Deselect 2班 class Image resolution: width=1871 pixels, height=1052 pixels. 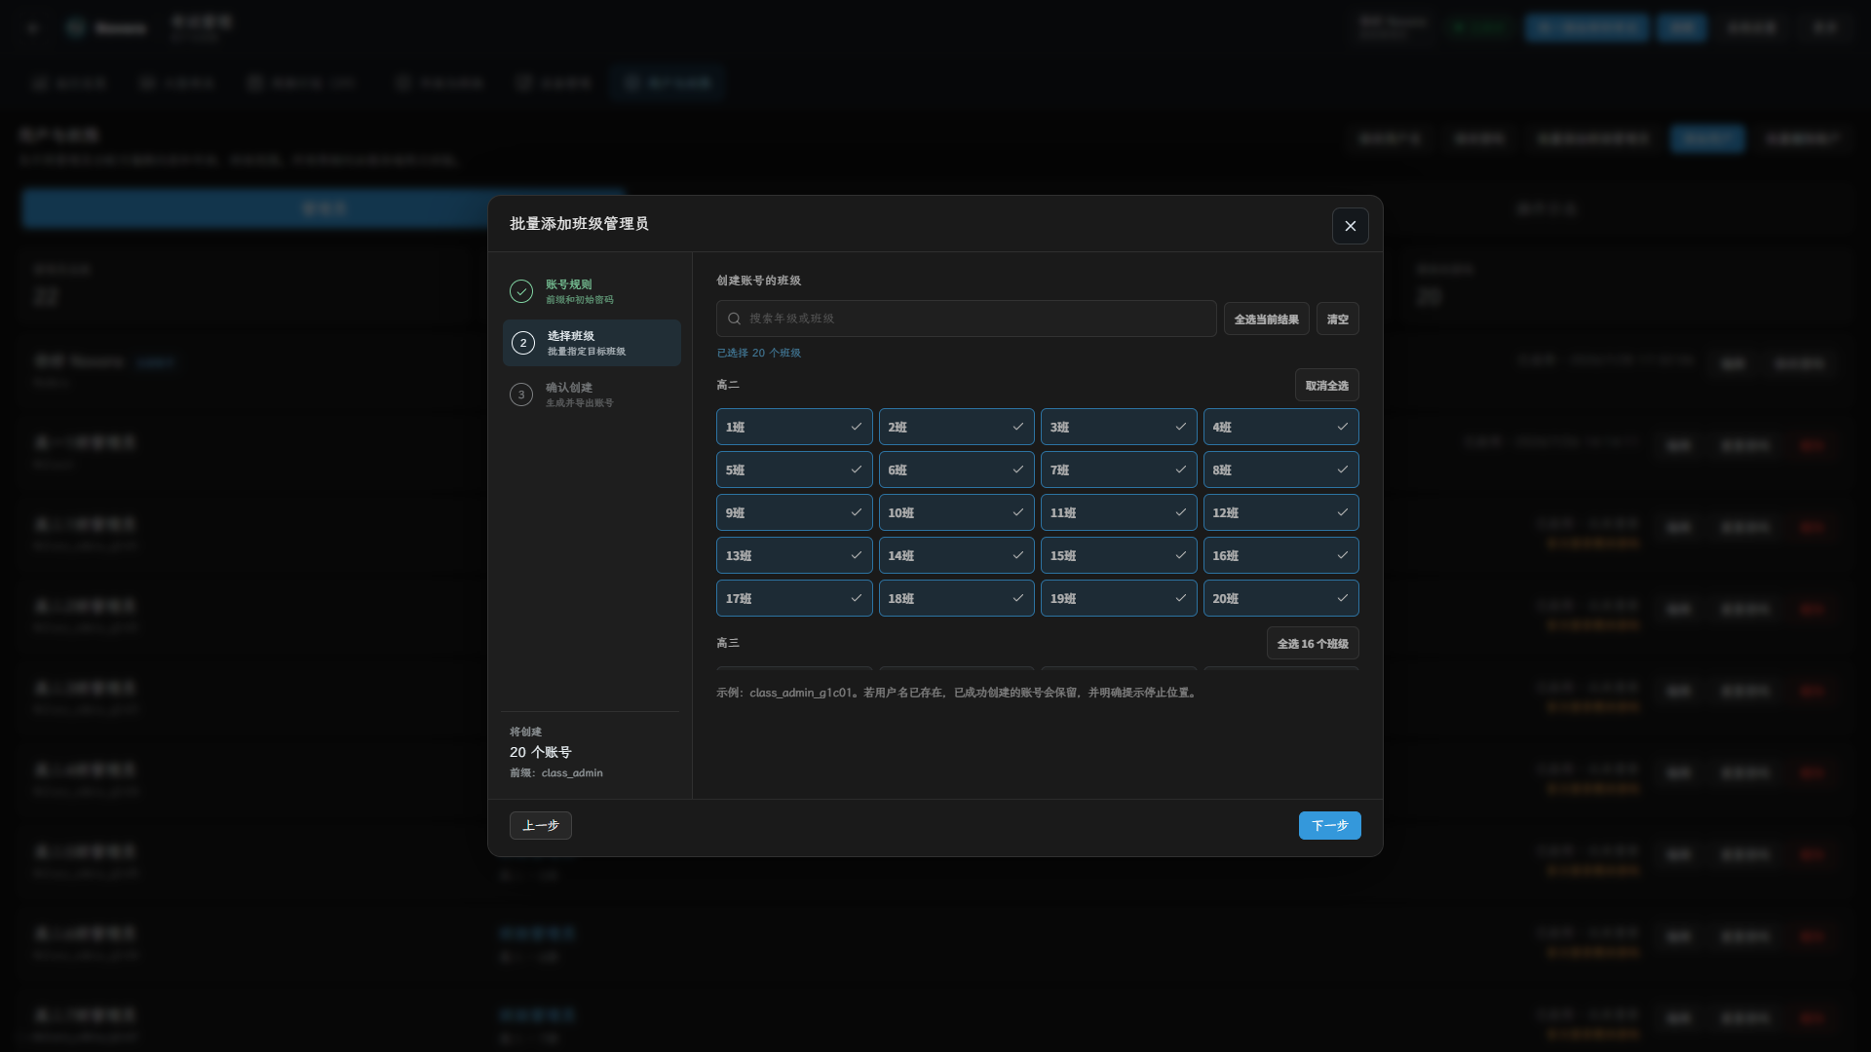tap(956, 427)
